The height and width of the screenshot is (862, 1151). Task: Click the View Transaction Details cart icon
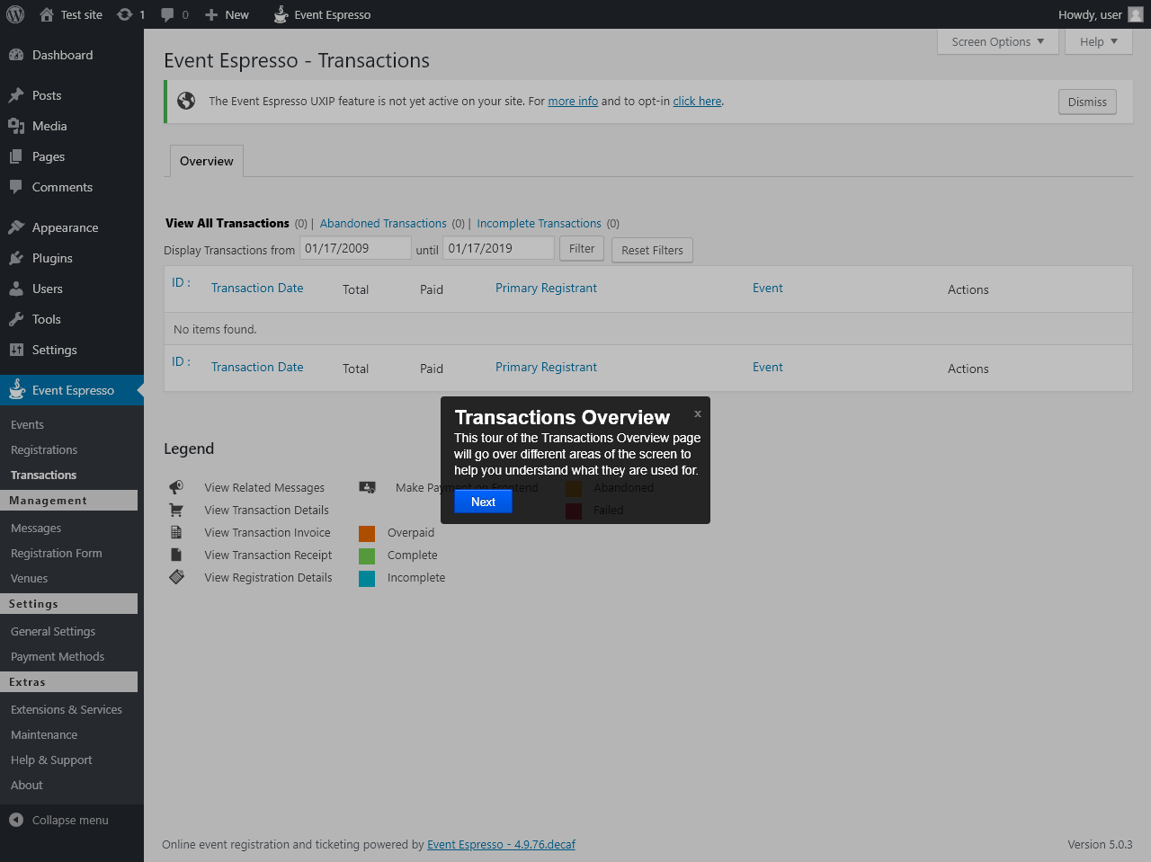tap(176, 510)
